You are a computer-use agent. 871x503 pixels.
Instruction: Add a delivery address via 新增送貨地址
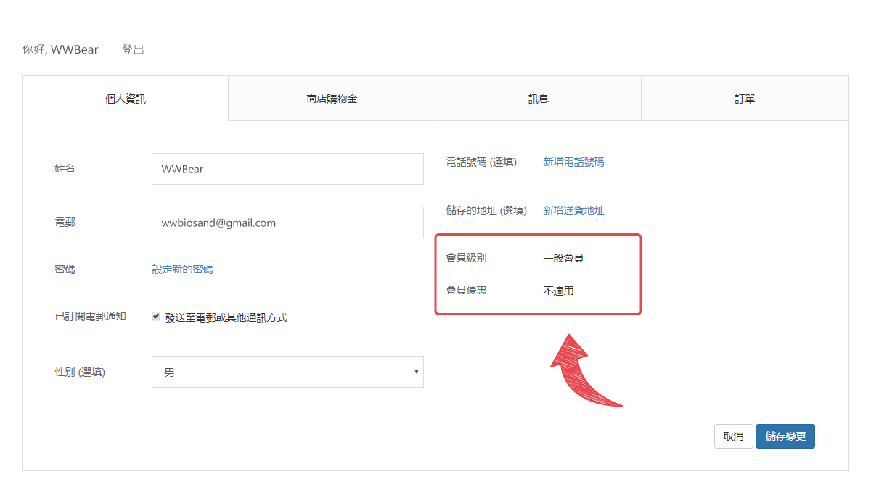573,211
